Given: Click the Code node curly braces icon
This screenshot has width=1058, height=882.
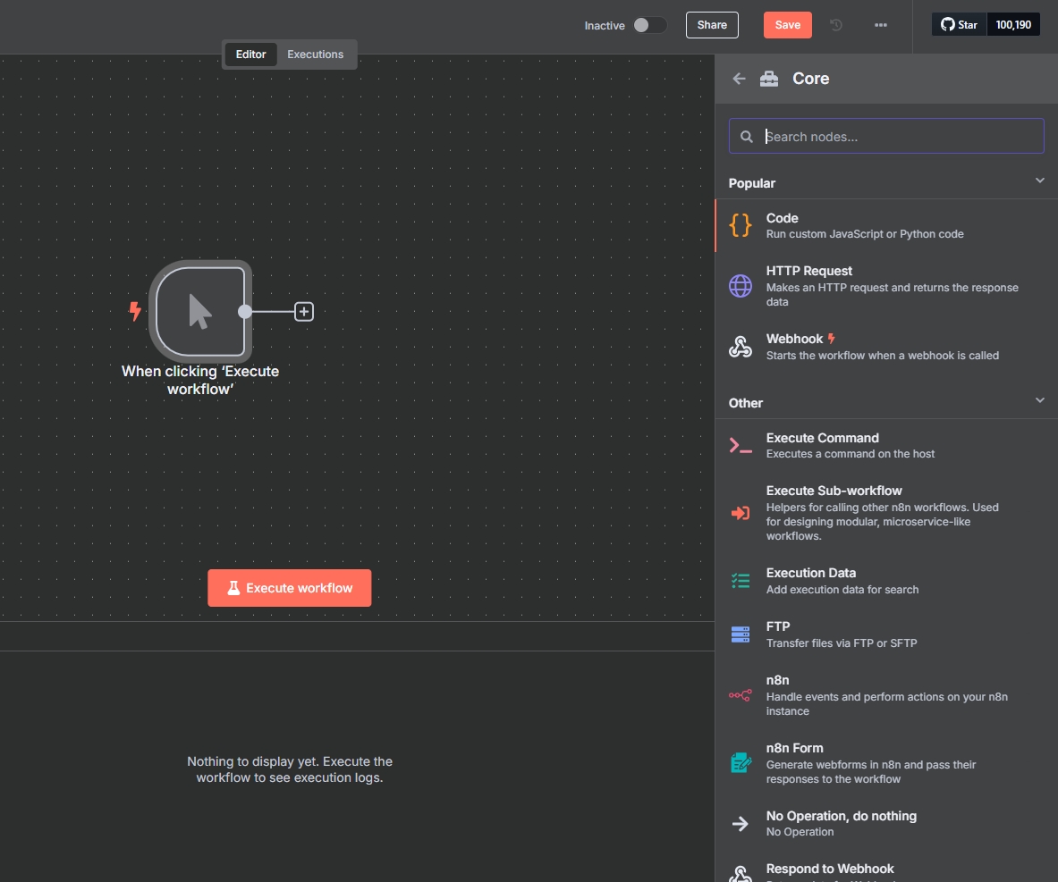Looking at the screenshot, I should point(741,225).
